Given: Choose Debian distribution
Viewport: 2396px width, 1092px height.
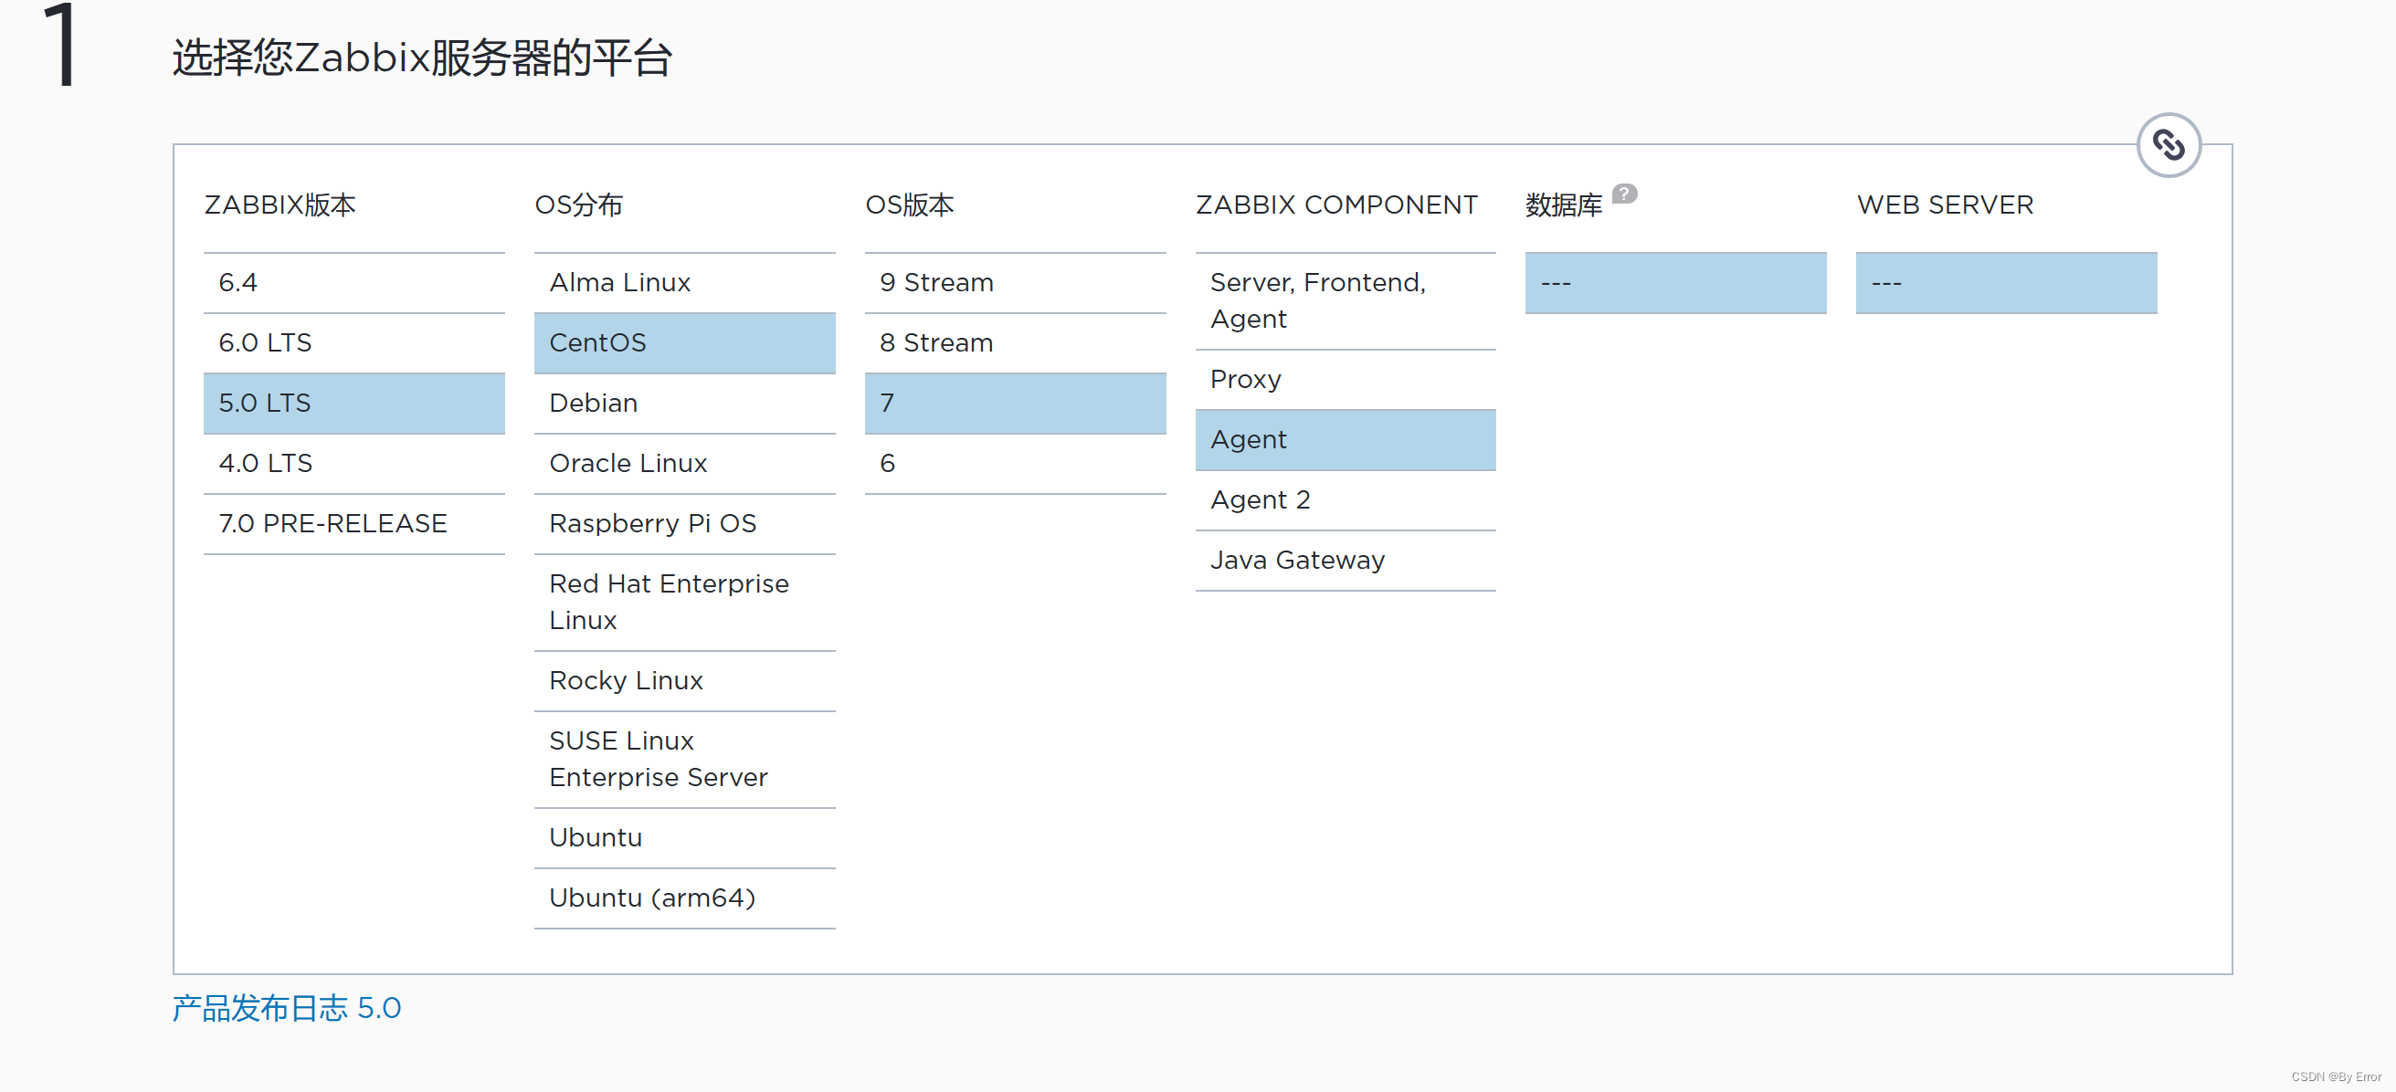Looking at the screenshot, I should click(x=684, y=404).
